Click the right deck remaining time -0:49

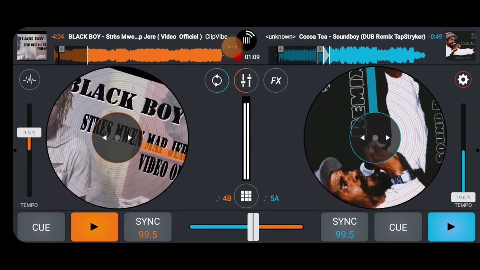pos(435,37)
